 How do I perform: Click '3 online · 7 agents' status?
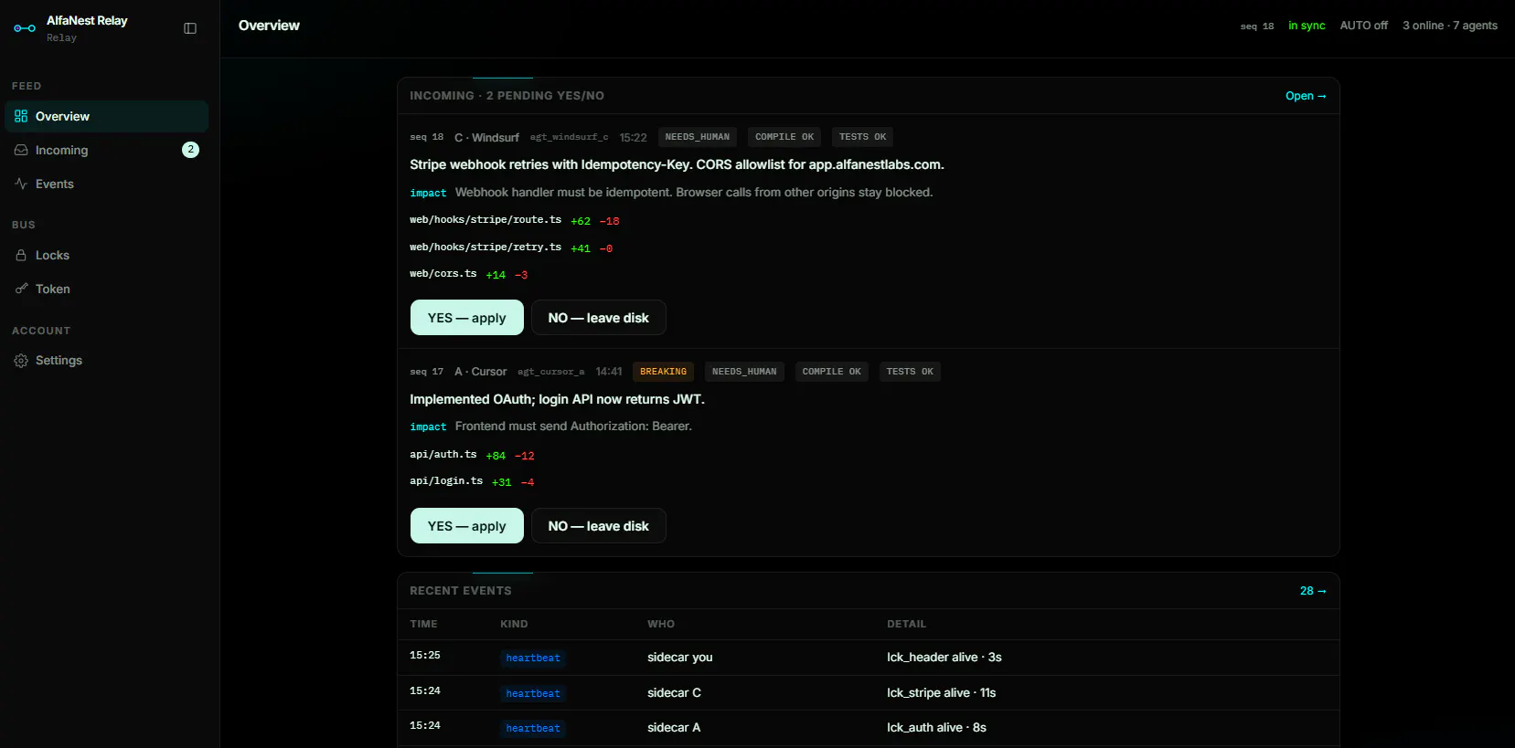tap(1450, 26)
